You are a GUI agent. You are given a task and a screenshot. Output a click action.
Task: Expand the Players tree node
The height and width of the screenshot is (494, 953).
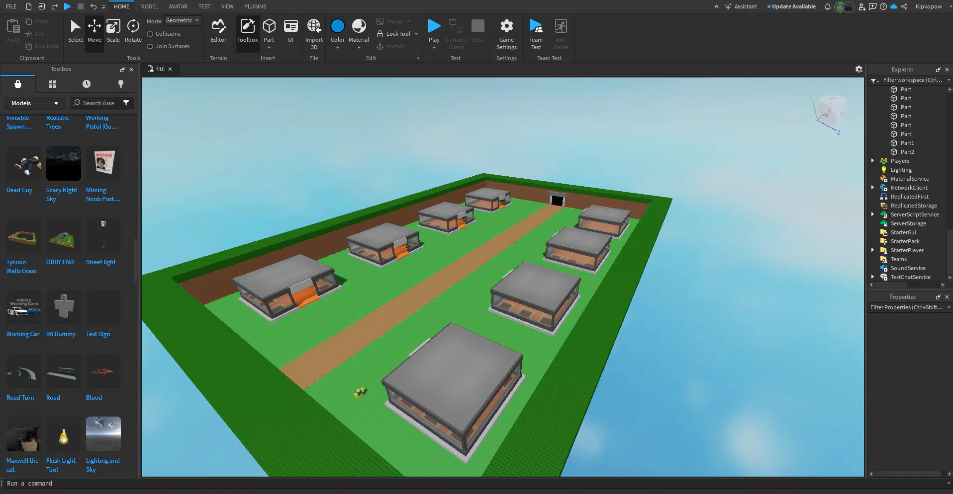click(872, 161)
